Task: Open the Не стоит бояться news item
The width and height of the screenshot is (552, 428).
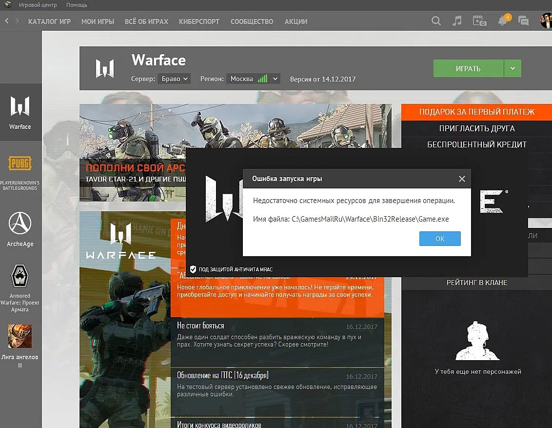Action: pyautogui.click(x=277, y=343)
